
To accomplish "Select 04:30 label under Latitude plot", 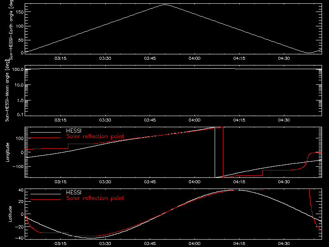I will coord(284,243).
